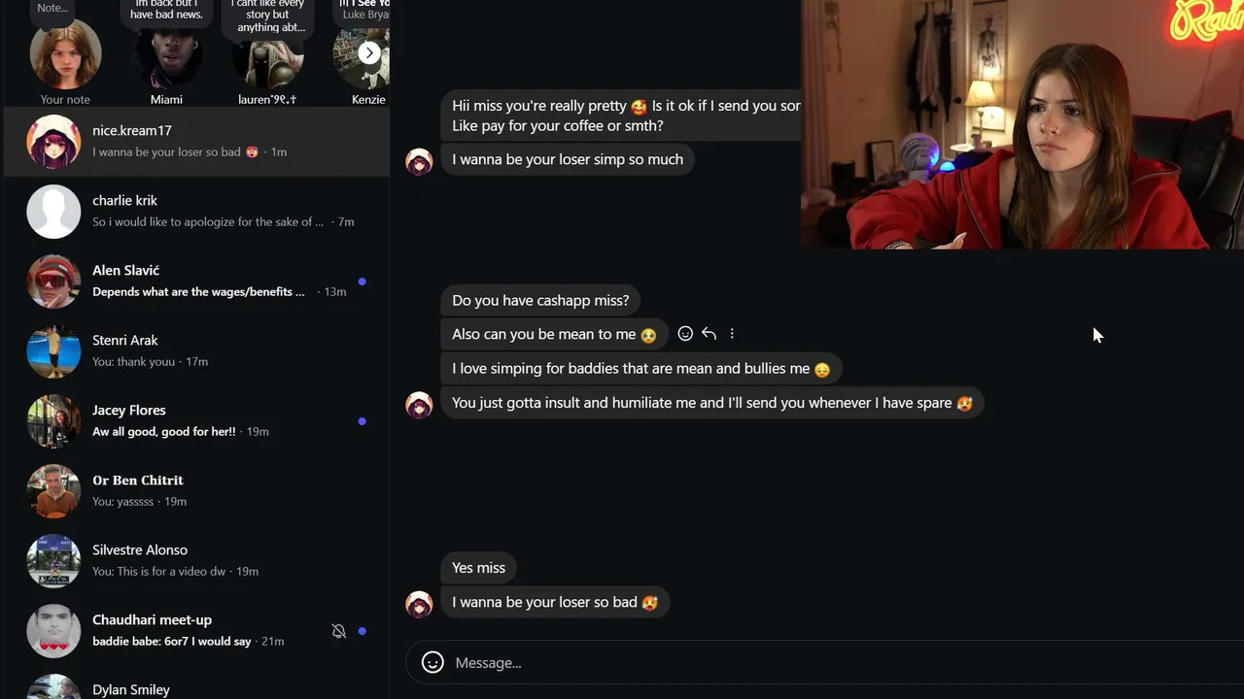Screen dimensions: 1244x699
Task: Open more options for 'be mean to me' message
Action: click(x=732, y=334)
